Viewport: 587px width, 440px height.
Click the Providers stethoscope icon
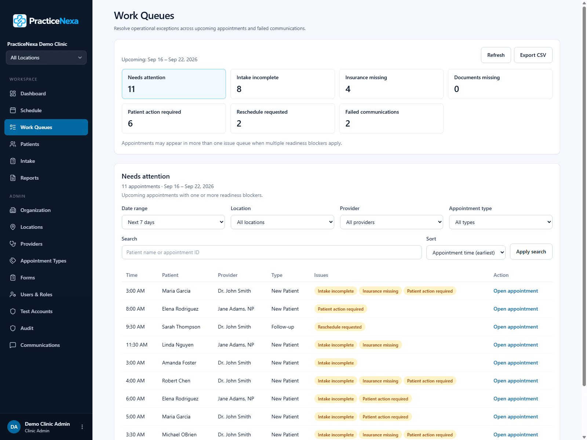click(x=13, y=244)
